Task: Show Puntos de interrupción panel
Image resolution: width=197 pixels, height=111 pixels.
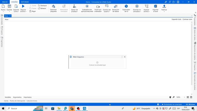Action: point(18,101)
